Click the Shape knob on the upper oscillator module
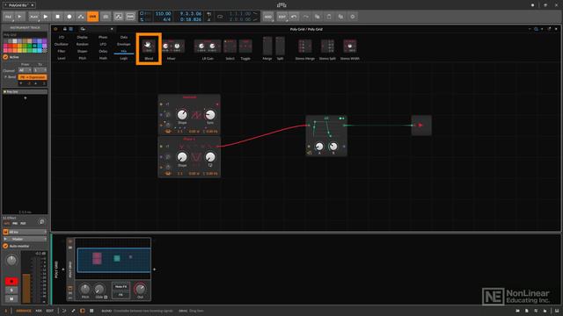563x316 pixels. coord(182,115)
